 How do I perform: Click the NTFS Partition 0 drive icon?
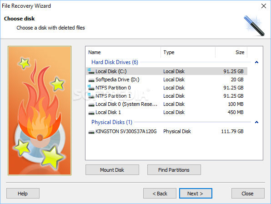tap(91, 88)
